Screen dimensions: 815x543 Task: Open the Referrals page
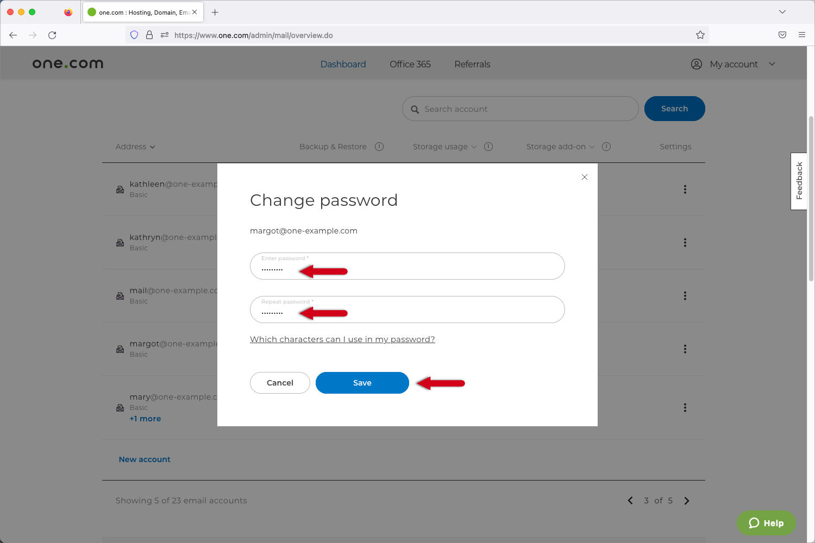pos(472,64)
